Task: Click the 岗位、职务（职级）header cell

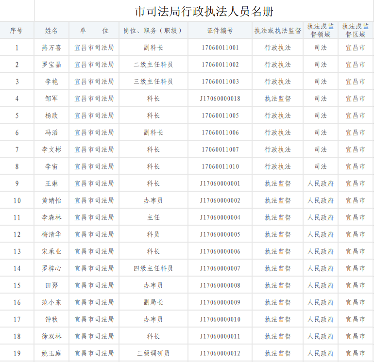Action: pyautogui.click(x=153, y=31)
